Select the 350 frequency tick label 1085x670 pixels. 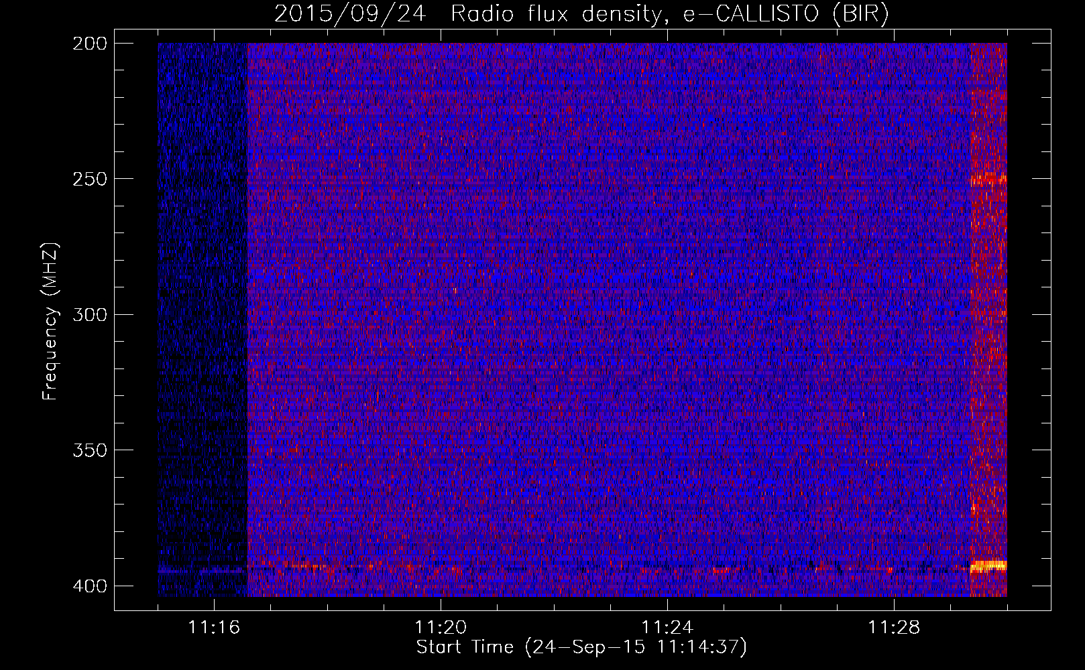(x=89, y=450)
